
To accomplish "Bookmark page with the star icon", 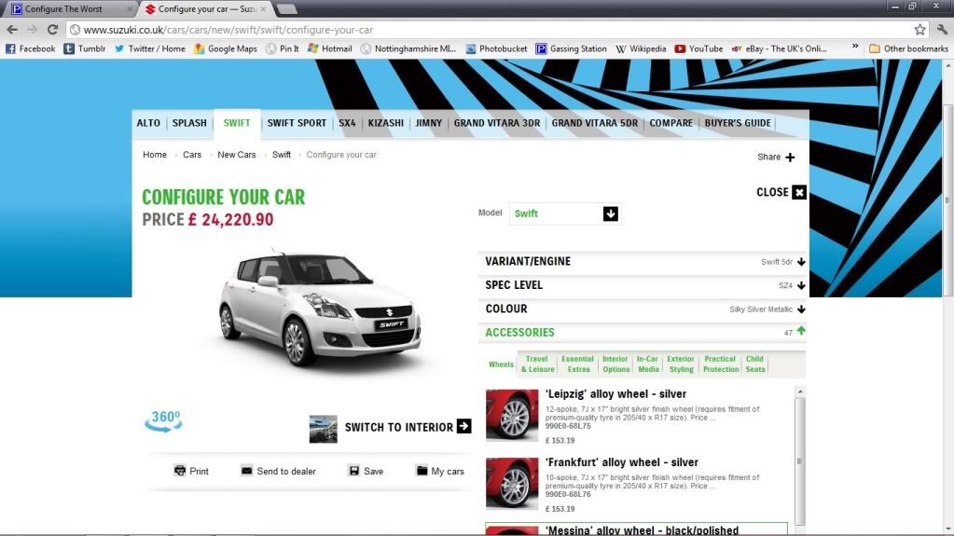I will click(919, 29).
